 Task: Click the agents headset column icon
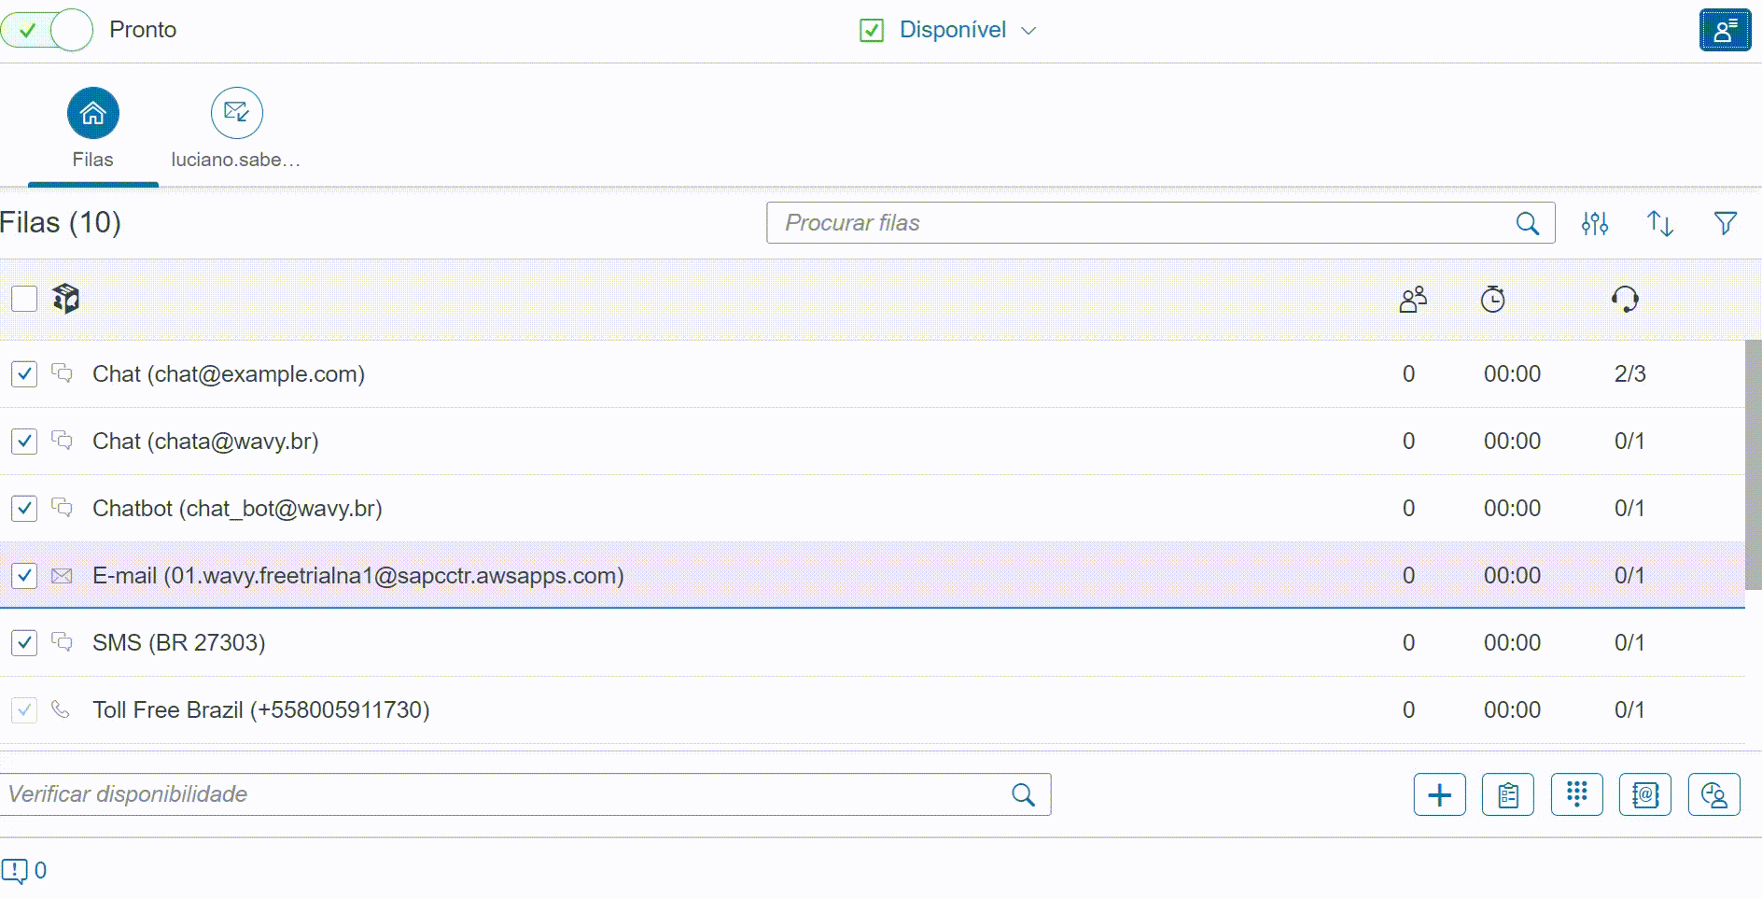coord(1625,300)
